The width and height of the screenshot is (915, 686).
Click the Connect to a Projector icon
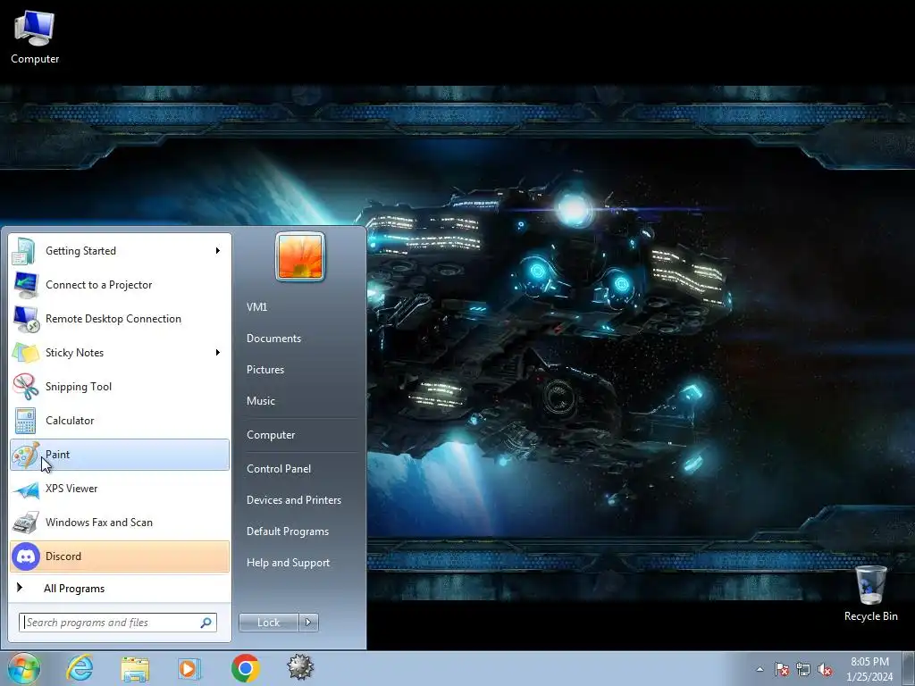point(25,285)
